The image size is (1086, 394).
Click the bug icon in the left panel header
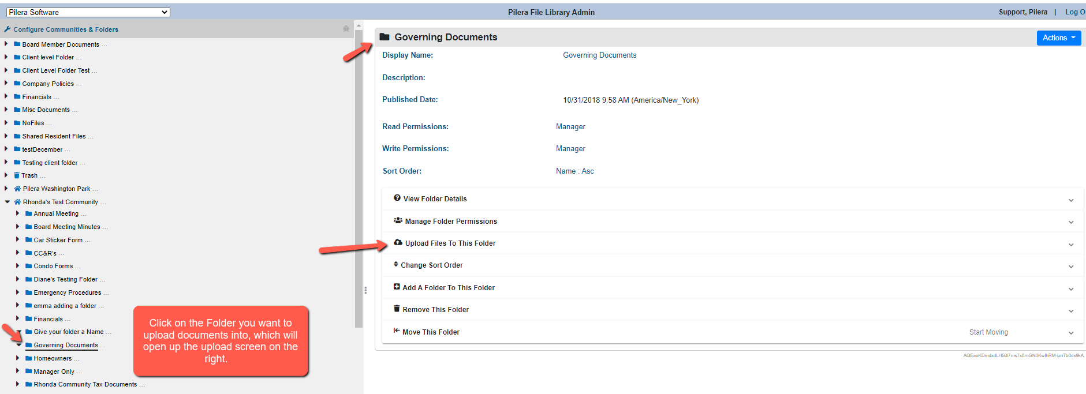tap(346, 28)
